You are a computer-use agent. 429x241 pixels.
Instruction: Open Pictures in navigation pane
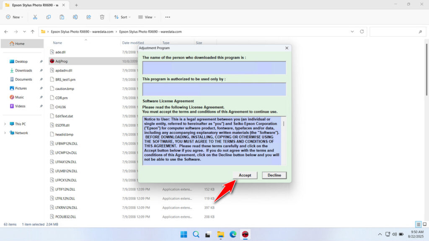21,88
